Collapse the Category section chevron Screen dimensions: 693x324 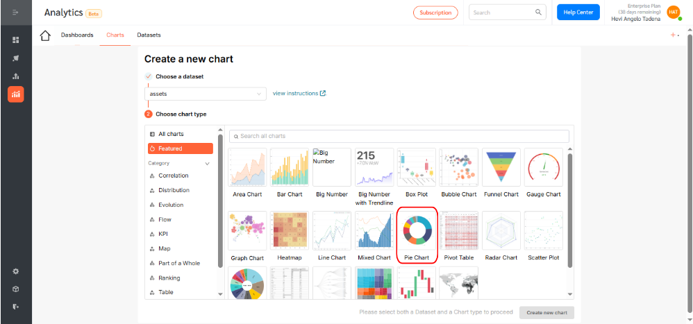click(208, 163)
